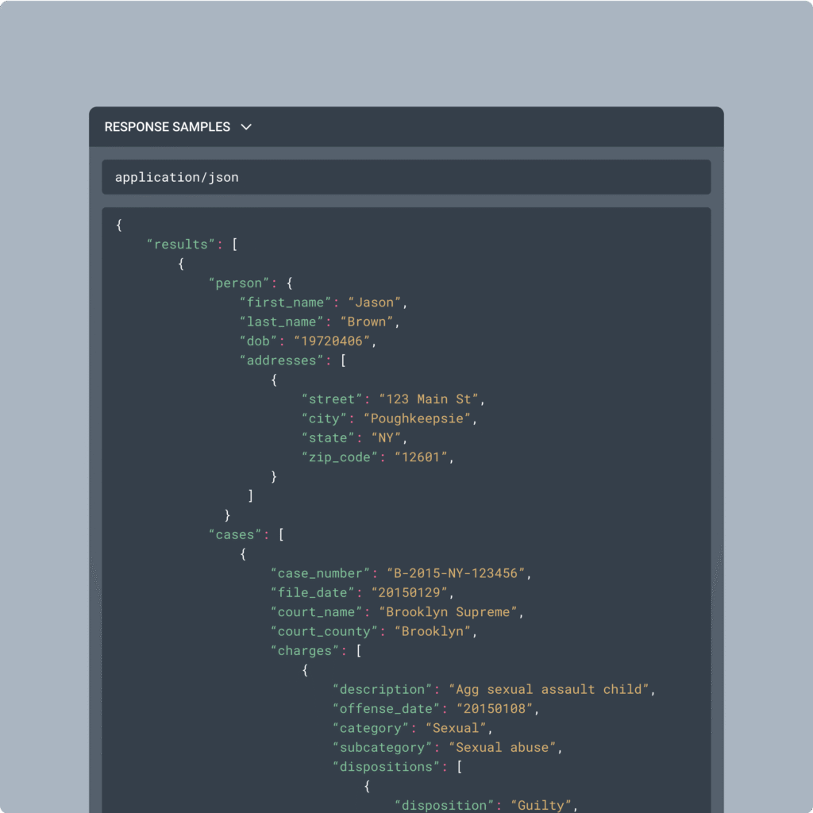Image resolution: width=813 pixels, height=813 pixels.
Task: Click the "zip_code" key
Action: tap(340, 457)
